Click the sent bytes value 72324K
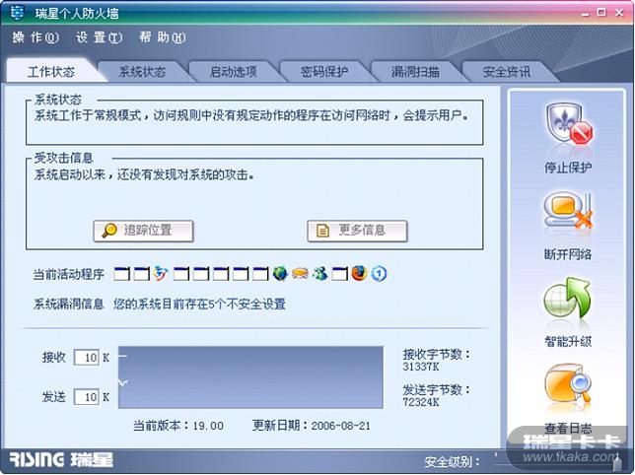The image size is (635, 475). tap(421, 402)
